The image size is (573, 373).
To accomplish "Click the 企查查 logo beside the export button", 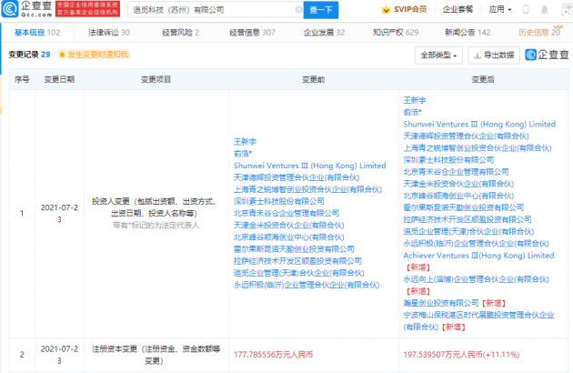I will point(547,55).
